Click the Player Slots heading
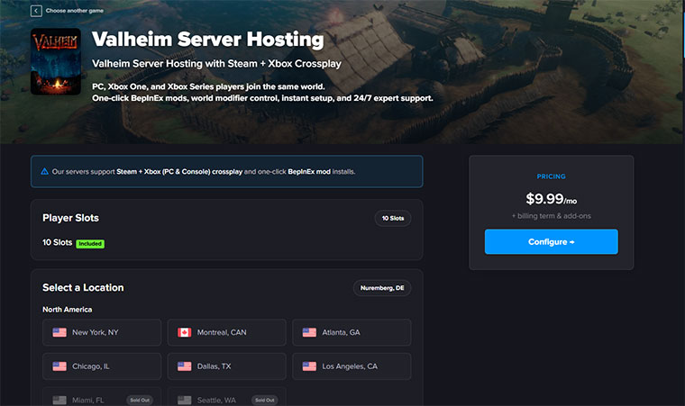This screenshot has height=406, width=685. click(70, 218)
